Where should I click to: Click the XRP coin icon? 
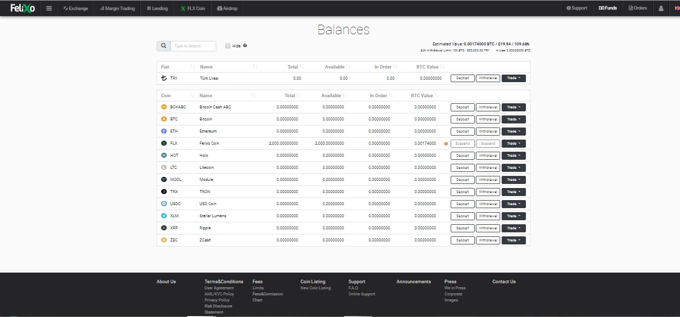164,228
